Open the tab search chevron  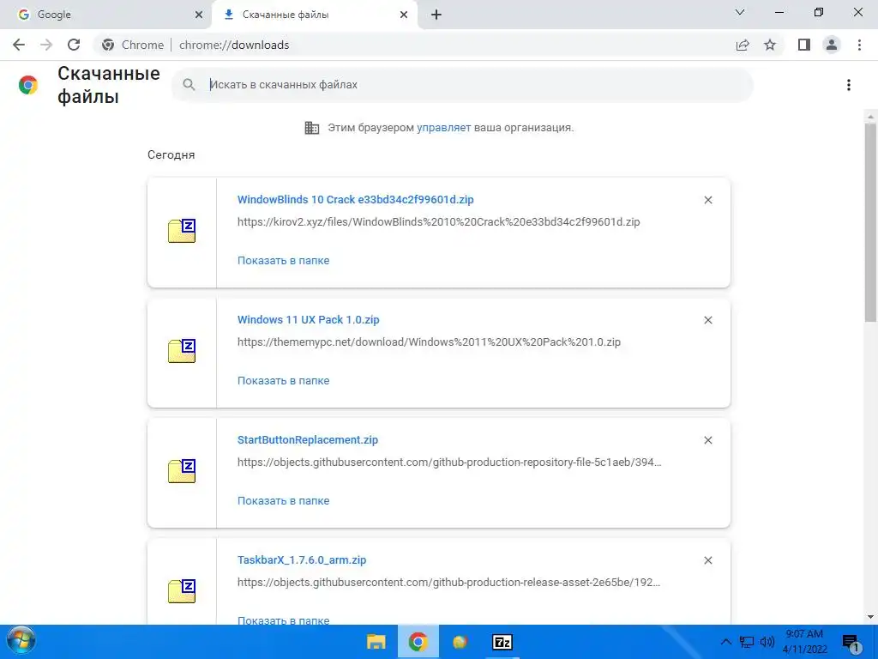(x=740, y=12)
